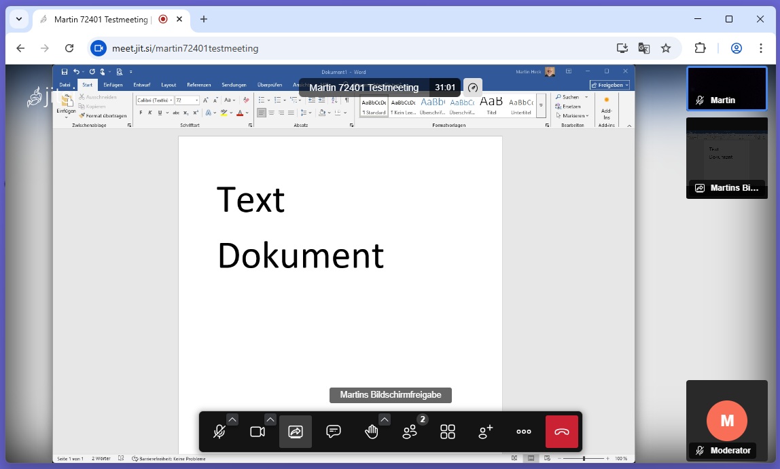Hang up with the red leave button
Image resolution: width=780 pixels, height=469 pixels.
pyautogui.click(x=562, y=431)
